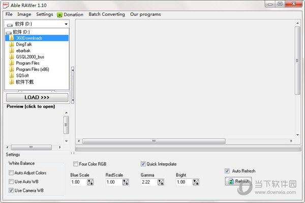Click the Gamma value input field

[x=149, y=182]
